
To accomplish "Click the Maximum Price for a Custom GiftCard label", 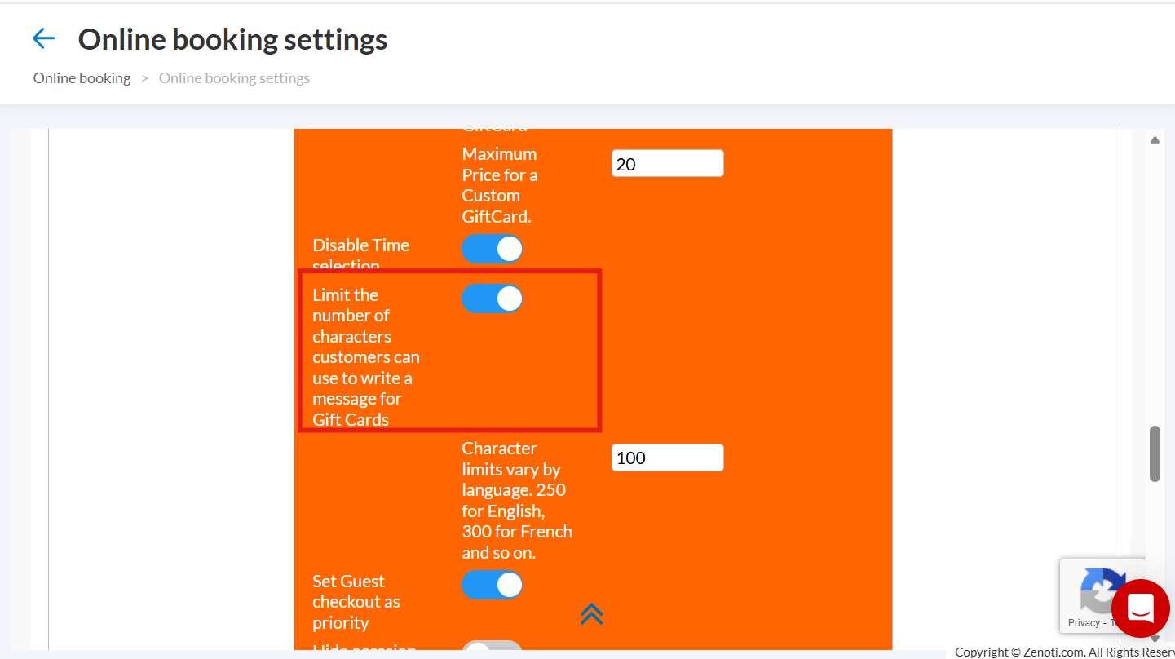I will click(500, 185).
